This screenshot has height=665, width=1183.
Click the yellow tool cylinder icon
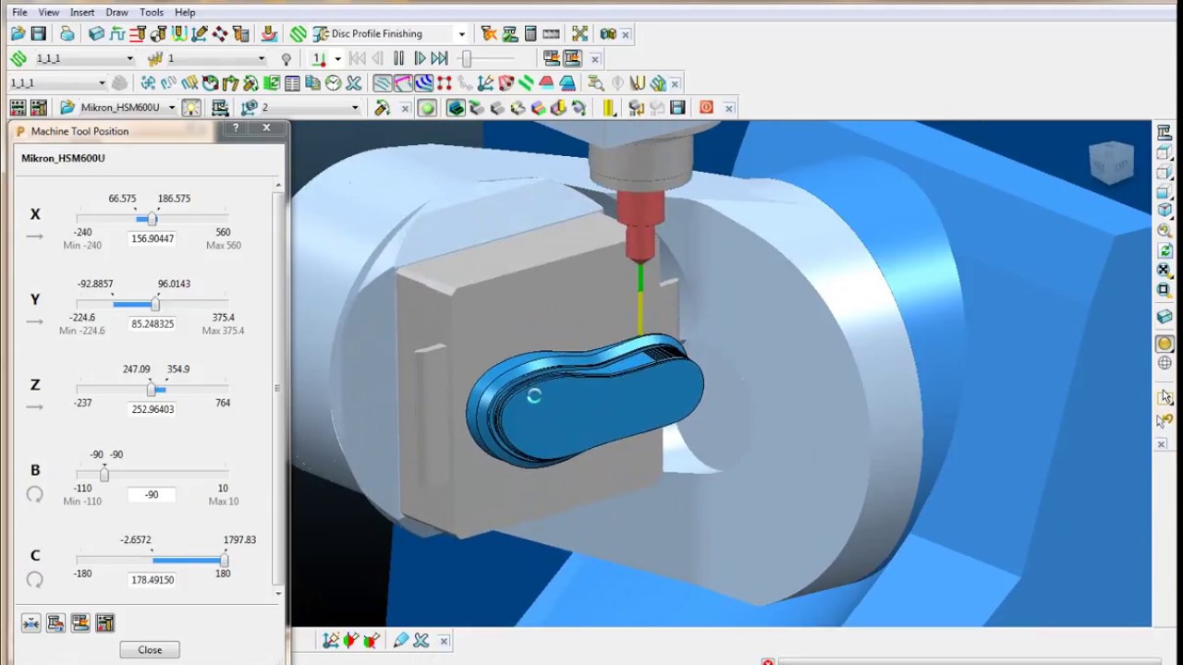pyautogui.click(x=609, y=108)
